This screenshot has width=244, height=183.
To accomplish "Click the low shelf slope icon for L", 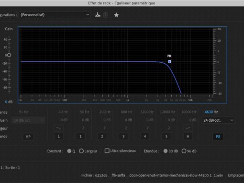I will pyautogui.click(x=58, y=128).
